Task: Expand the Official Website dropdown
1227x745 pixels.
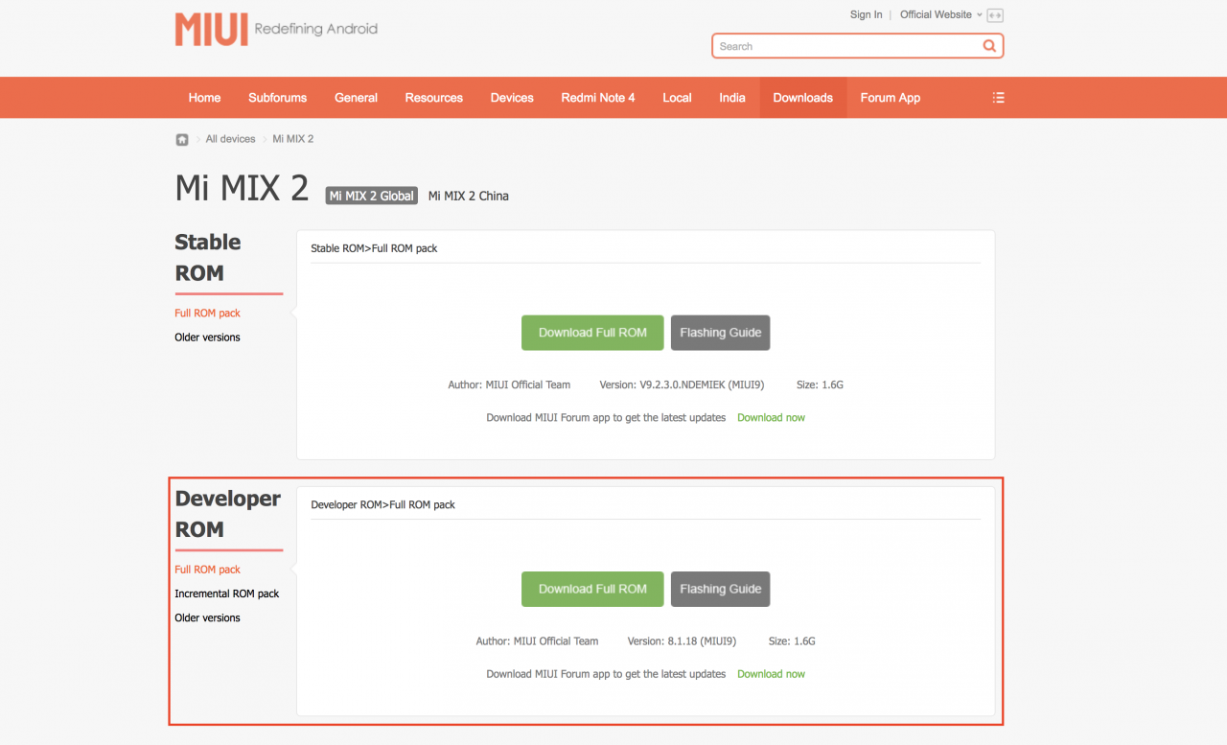Action: (941, 14)
